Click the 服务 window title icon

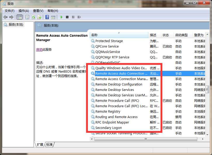click(4, 4)
